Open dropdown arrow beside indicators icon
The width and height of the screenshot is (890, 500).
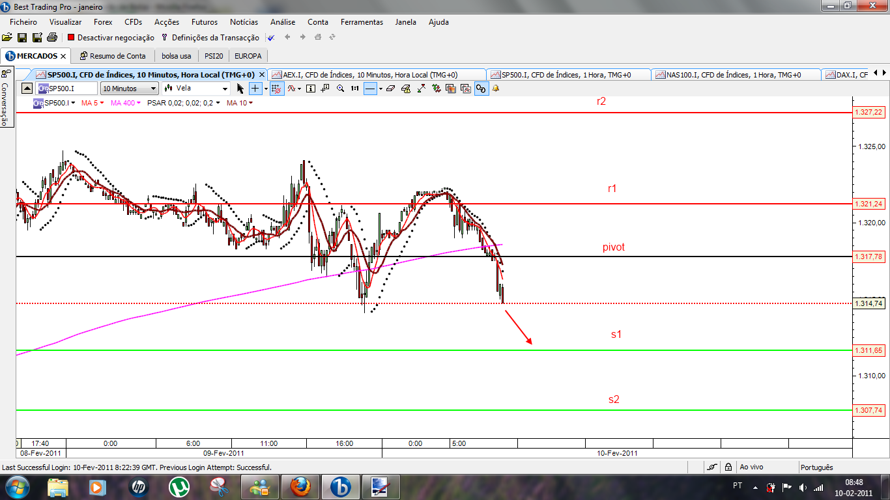tap(300, 88)
